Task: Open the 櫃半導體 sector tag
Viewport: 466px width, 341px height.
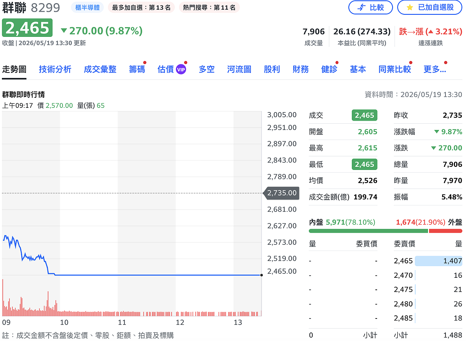Action: 87,7
